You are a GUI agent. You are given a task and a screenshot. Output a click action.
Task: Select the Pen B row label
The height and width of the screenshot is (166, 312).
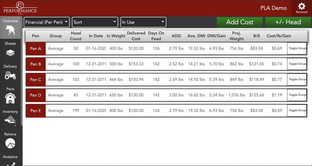point(36,64)
